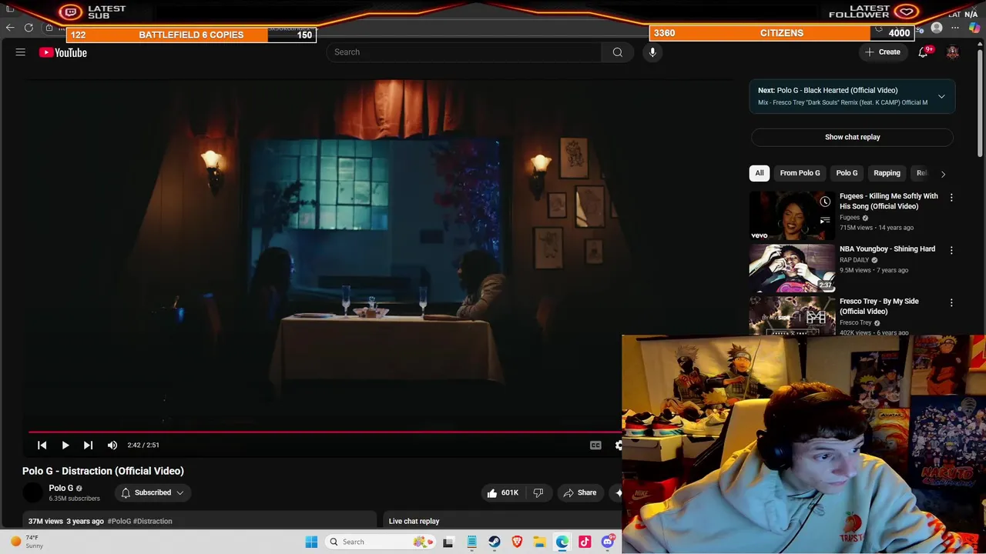Start voice search with the microphone icon
This screenshot has width=986, height=554.
click(652, 52)
